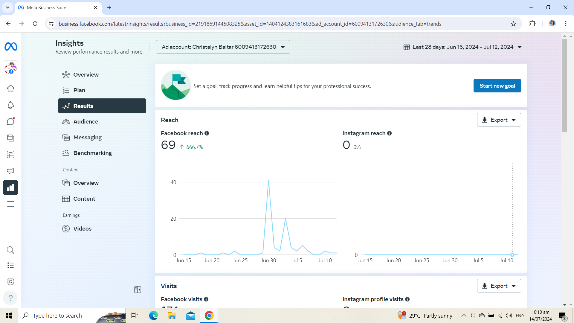Open Reach Export dropdown
574x323 pixels.
coord(499,120)
